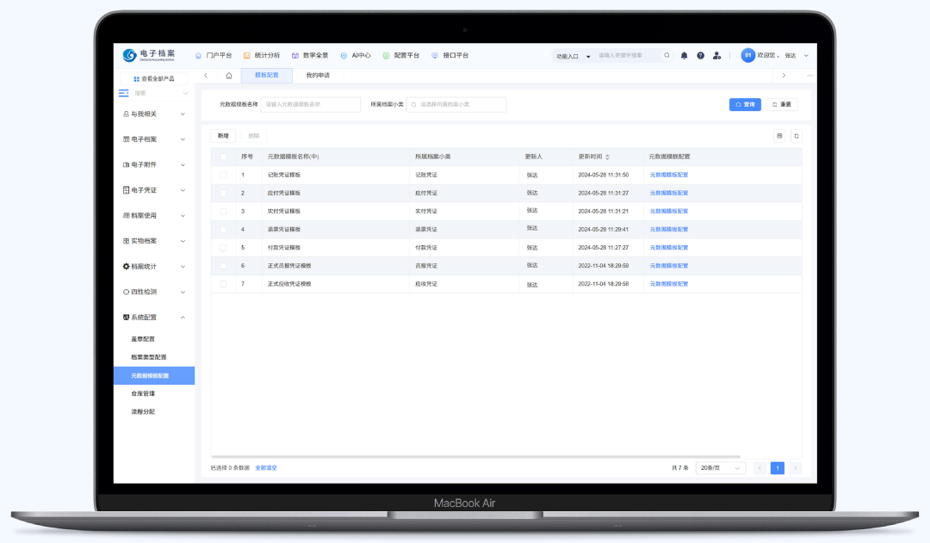Click the 元数据模板名称 input field
The image size is (930, 543).
[310, 104]
